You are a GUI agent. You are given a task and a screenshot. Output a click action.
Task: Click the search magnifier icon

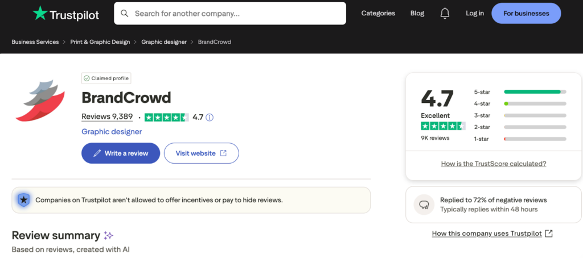point(125,14)
